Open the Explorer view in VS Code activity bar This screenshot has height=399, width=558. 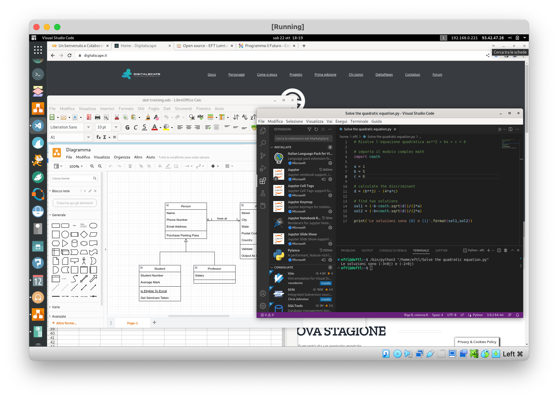click(263, 131)
